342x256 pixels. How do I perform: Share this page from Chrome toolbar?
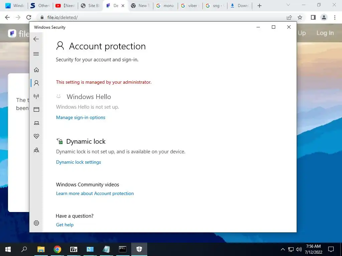point(289,17)
